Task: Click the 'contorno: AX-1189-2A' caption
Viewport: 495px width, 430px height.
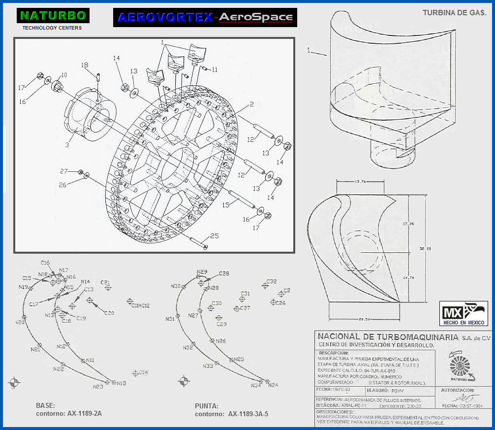Action: pyautogui.click(x=69, y=414)
